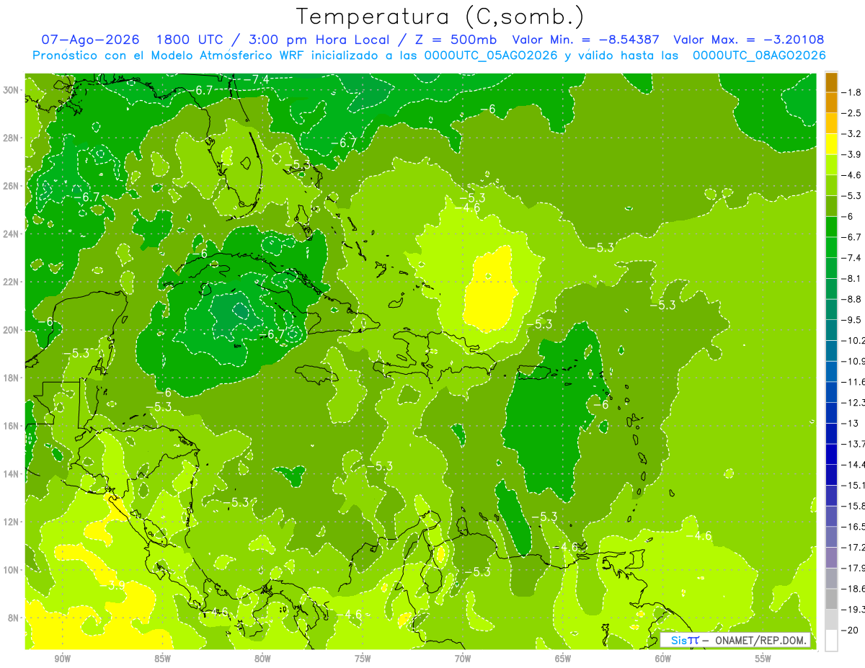Click -7.4 contour label at the map's top
Screen dimensions: 865x668
tap(257, 79)
